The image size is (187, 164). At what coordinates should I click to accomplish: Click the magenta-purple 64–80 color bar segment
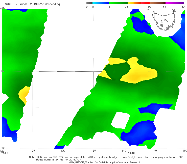click(175, 3)
